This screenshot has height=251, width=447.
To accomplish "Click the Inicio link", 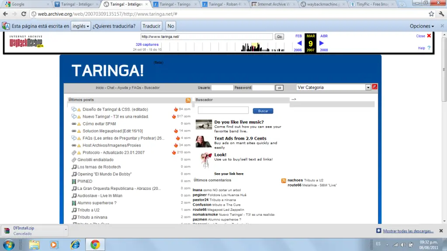I will [x=100, y=88].
